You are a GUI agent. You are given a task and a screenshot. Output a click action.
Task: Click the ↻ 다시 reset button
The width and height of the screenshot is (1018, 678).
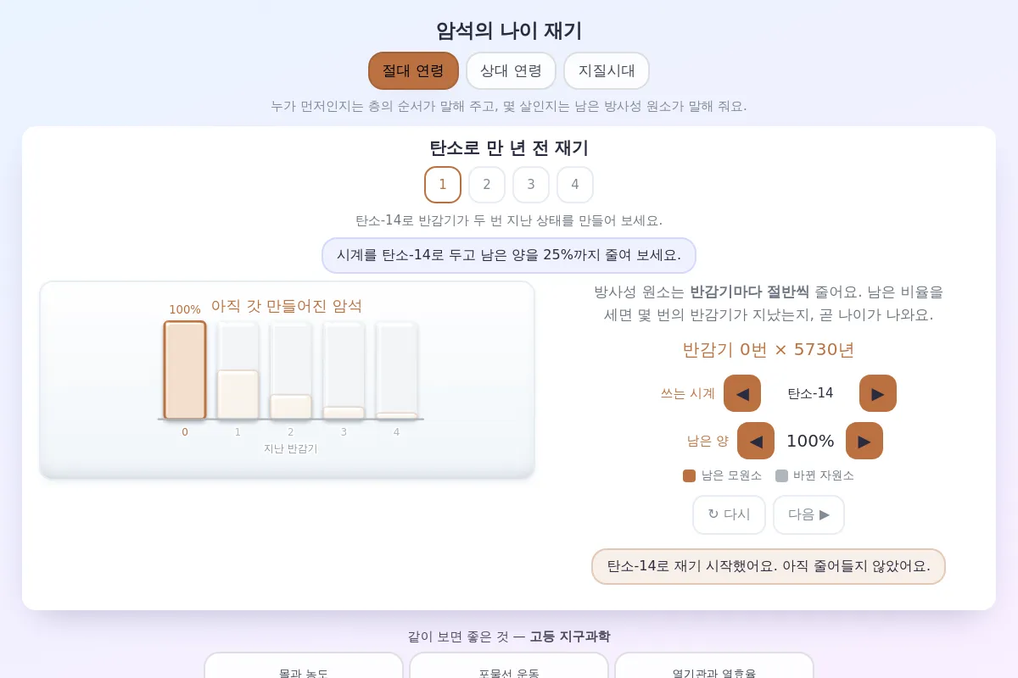729,514
